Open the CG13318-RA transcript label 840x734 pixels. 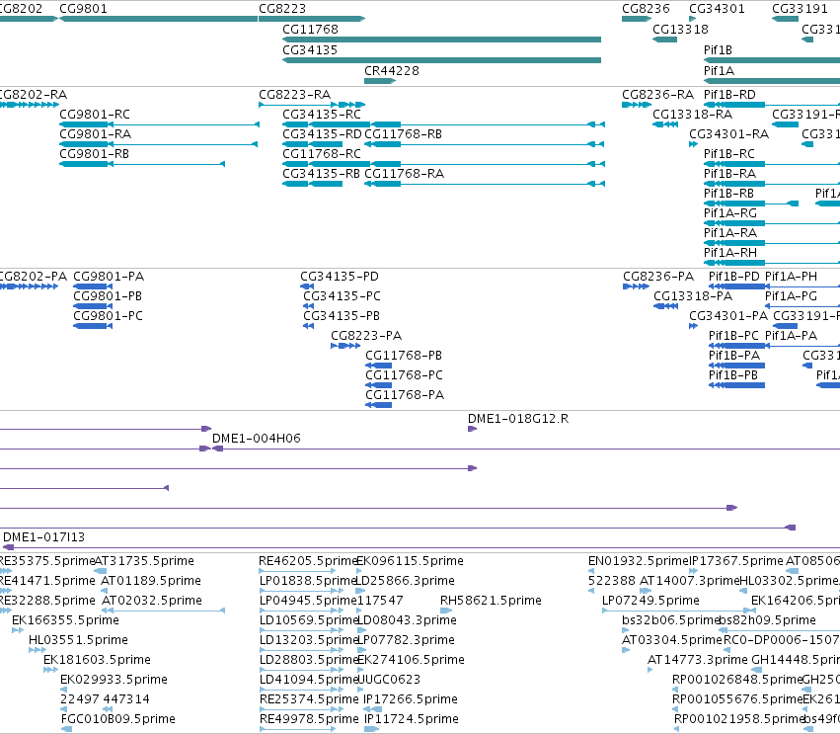click(693, 115)
